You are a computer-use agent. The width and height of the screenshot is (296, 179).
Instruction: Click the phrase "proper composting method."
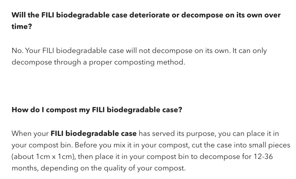(137, 62)
